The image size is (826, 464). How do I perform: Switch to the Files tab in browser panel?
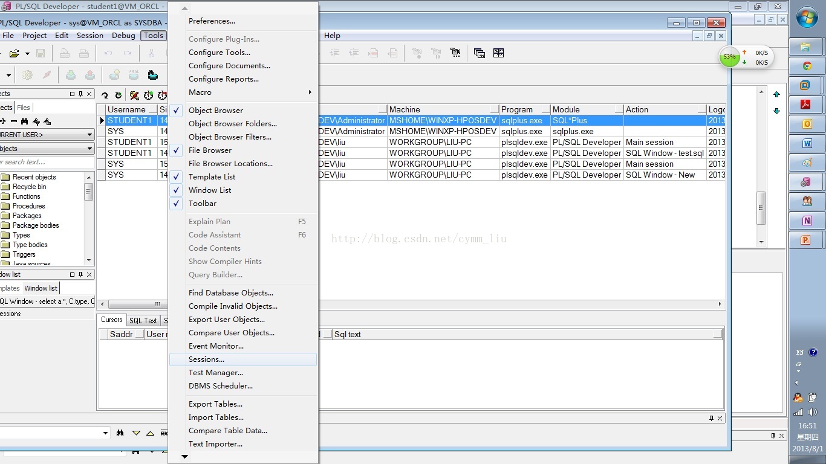point(24,108)
